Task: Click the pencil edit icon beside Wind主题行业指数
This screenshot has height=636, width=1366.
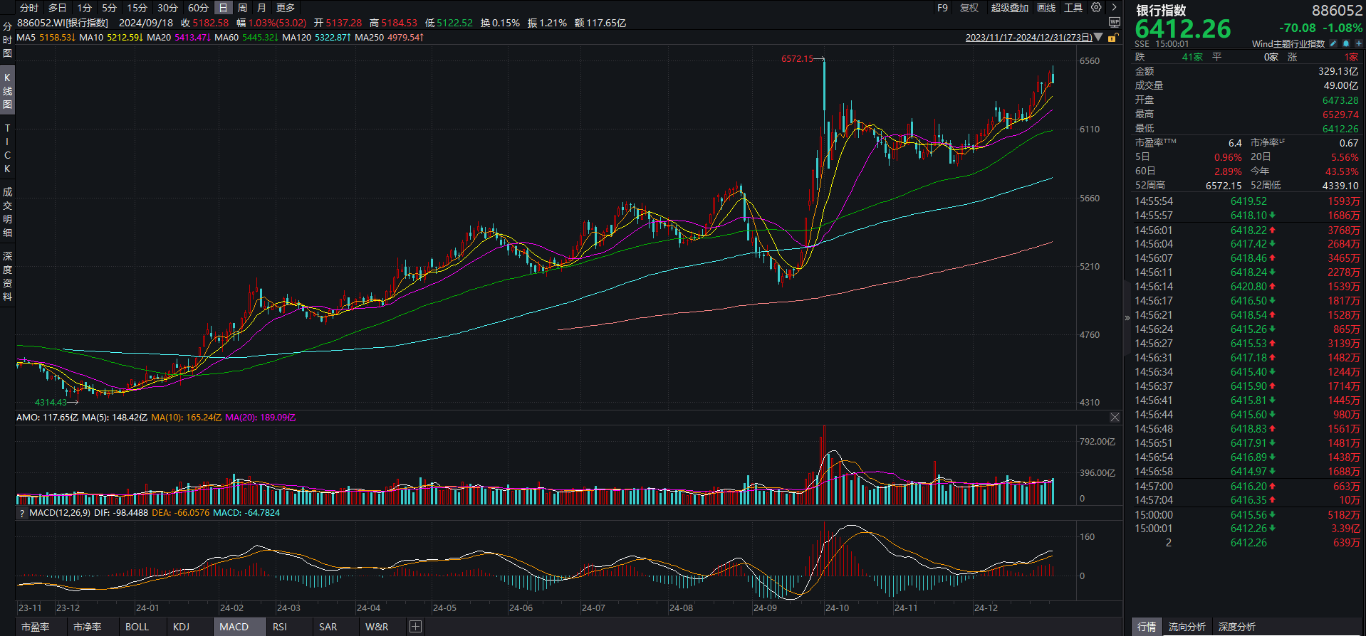Action: pyautogui.click(x=1333, y=43)
